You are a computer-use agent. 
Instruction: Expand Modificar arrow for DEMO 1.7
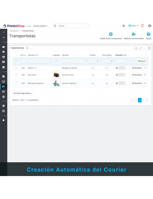tap(145, 68)
